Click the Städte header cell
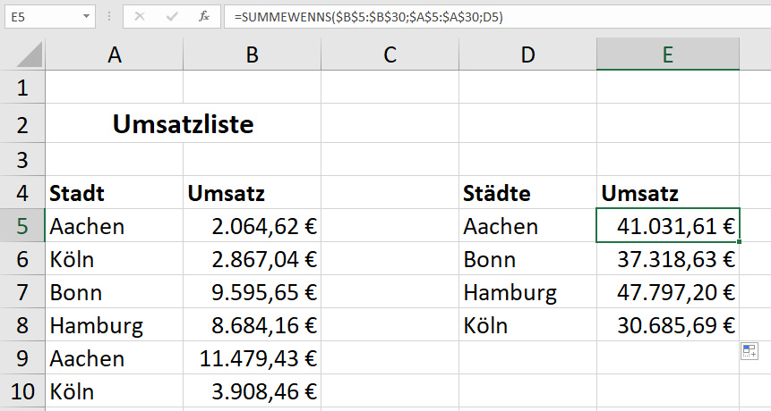This screenshot has width=771, height=411. (x=527, y=193)
